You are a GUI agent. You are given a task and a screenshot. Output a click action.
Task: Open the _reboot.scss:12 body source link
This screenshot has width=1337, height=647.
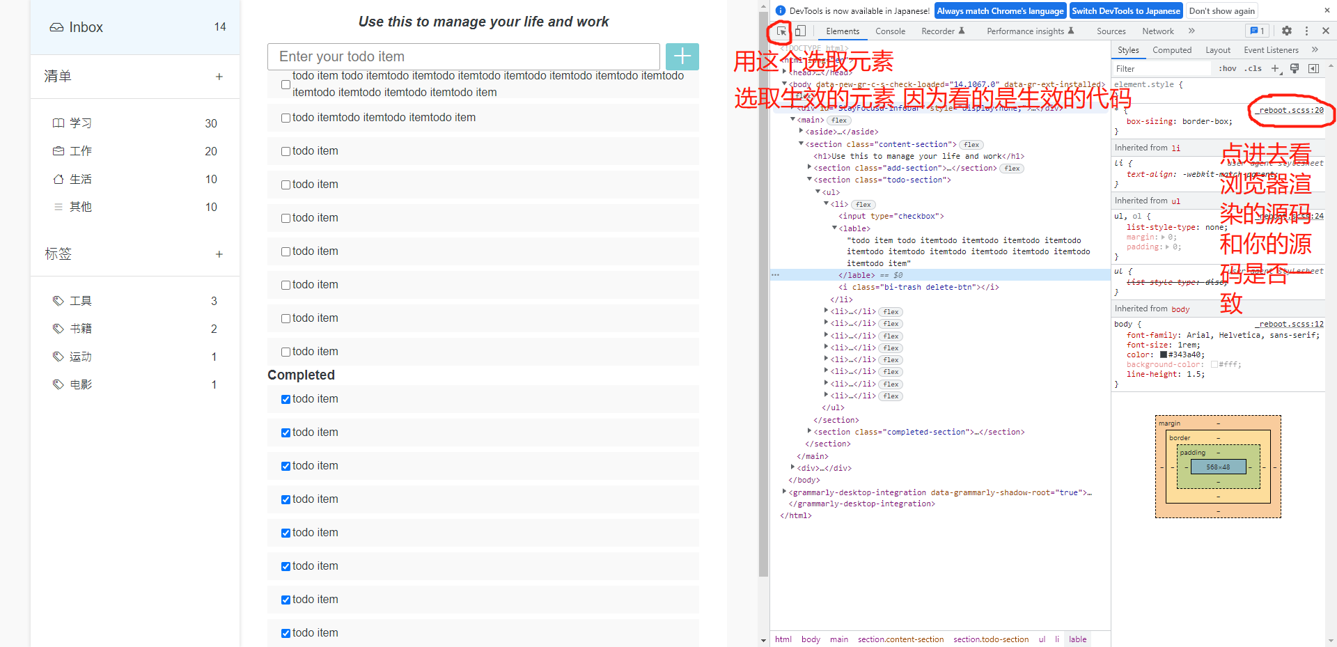click(x=1290, y=324)
